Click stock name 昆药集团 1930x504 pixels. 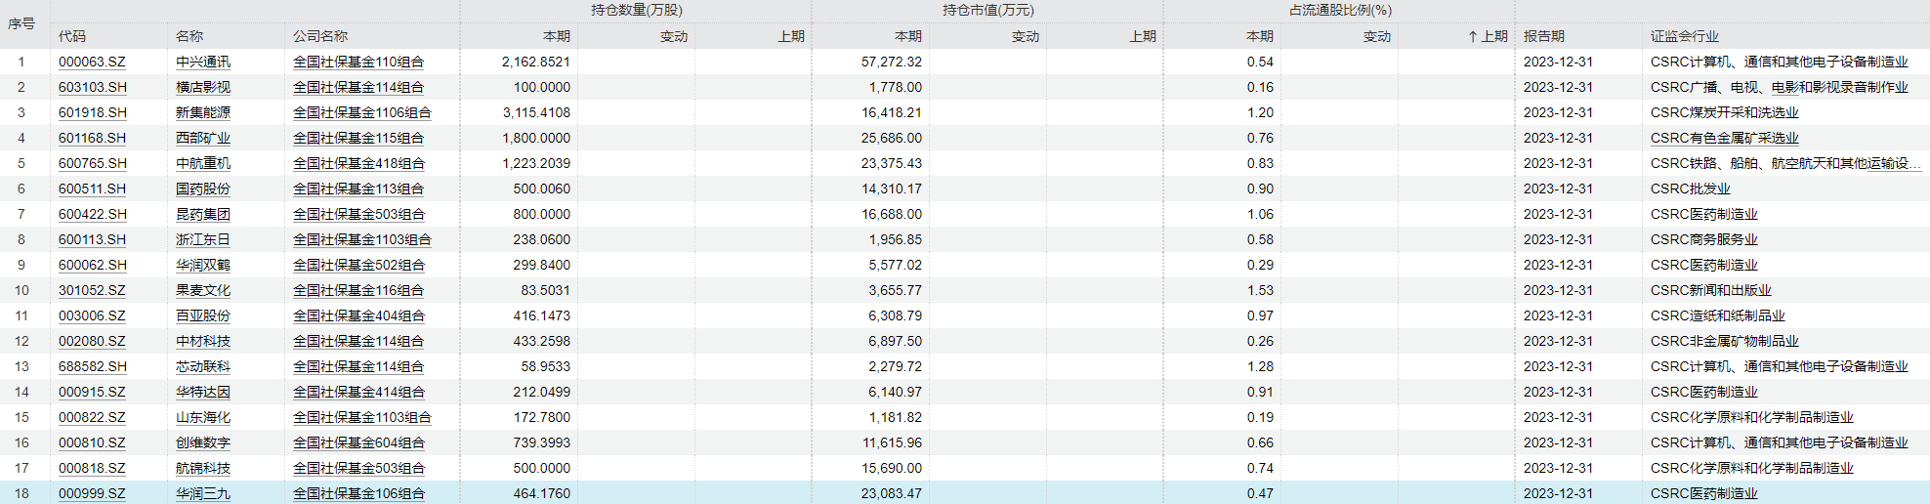pos(203,214)
